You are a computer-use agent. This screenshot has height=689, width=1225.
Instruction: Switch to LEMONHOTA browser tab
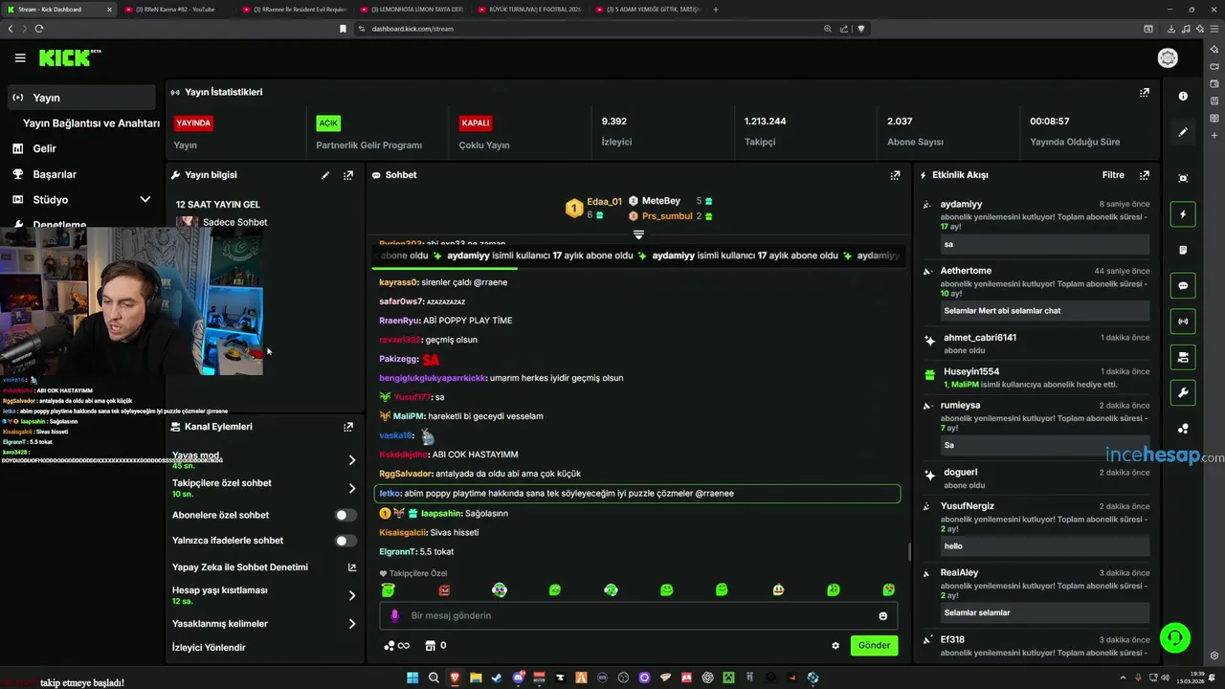pos(413,10)
